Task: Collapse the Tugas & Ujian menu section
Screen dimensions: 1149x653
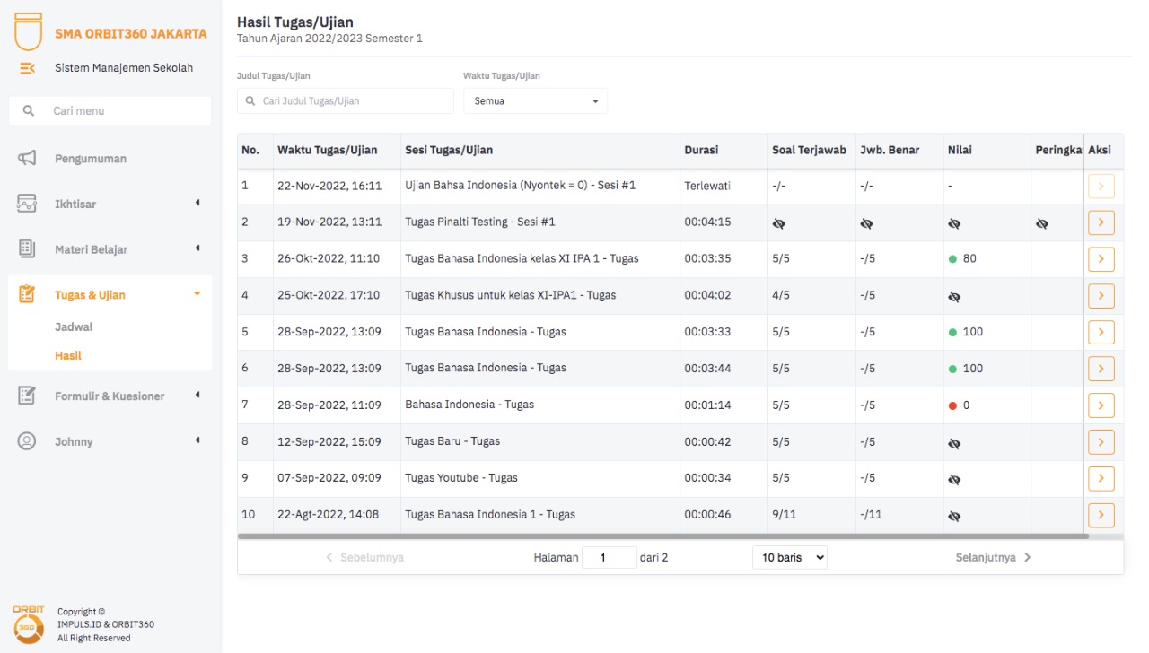Action: click(x=197, y=294)
